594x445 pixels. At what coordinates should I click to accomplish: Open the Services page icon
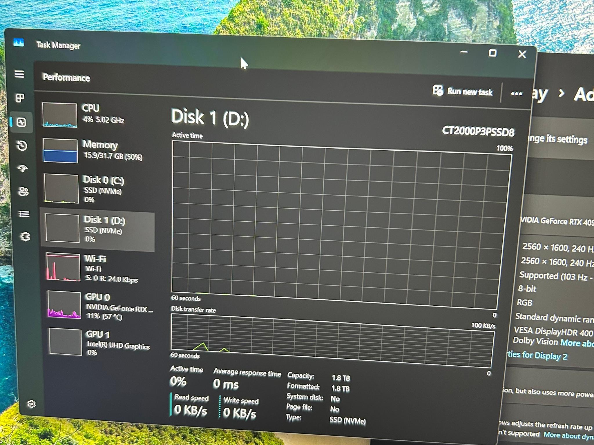(25, 237)
